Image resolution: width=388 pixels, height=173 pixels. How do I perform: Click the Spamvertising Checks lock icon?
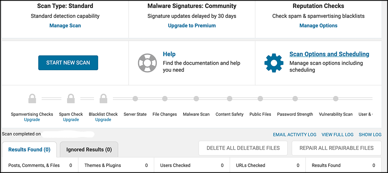pyautogui.click(x=32, y=98)
